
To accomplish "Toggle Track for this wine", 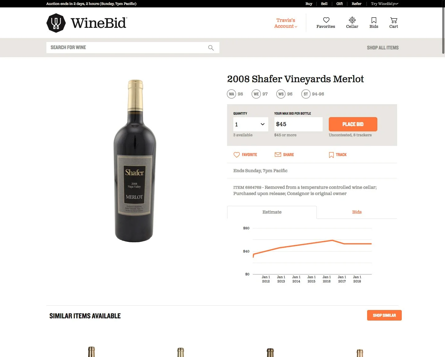I will click(x=338, y=155).
